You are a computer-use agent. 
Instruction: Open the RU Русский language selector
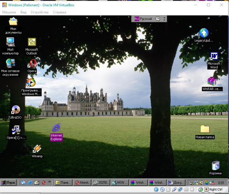(x=143, y=19)
